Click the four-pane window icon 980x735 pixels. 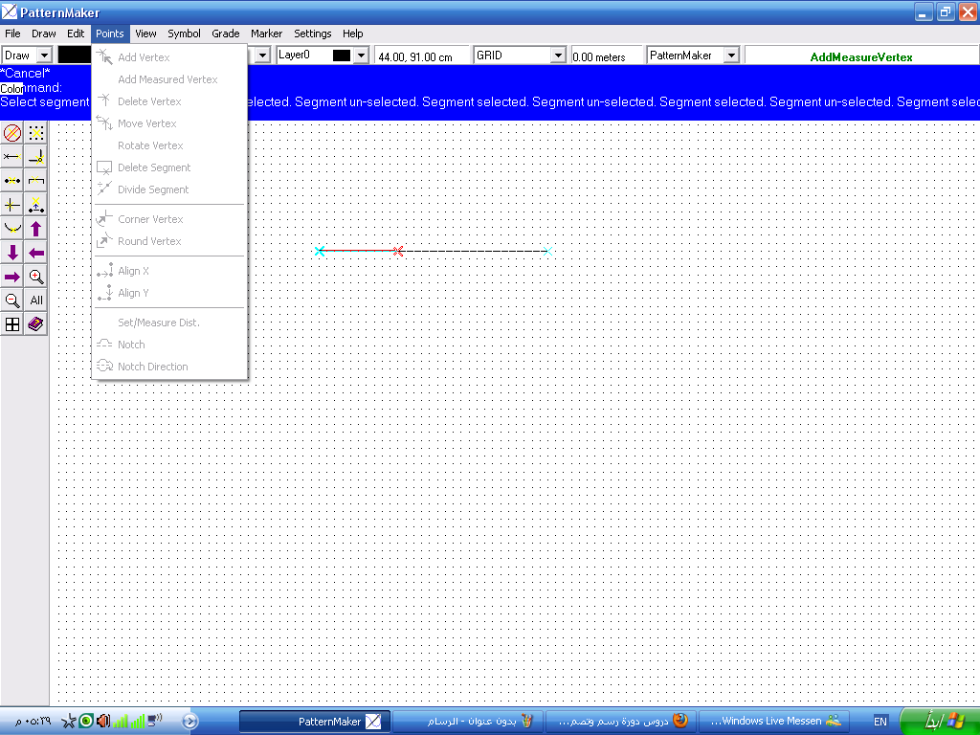(x=12, y=324)
